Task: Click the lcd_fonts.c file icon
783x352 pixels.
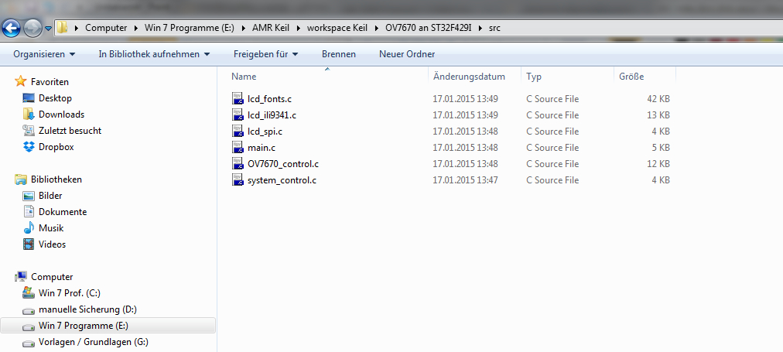Action: click(238, 98)
